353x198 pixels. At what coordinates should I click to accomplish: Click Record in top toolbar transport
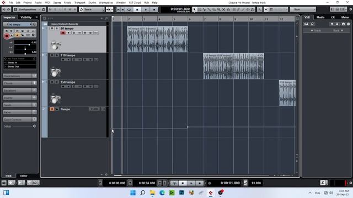pyautogui.click(x=154, y=9)
